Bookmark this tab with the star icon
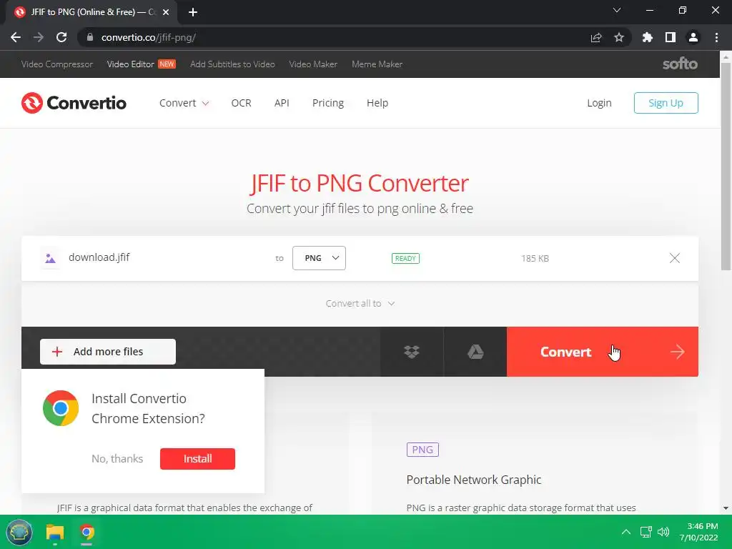Image resolution: width=732 pixels, height=549 pixels. 619,37
